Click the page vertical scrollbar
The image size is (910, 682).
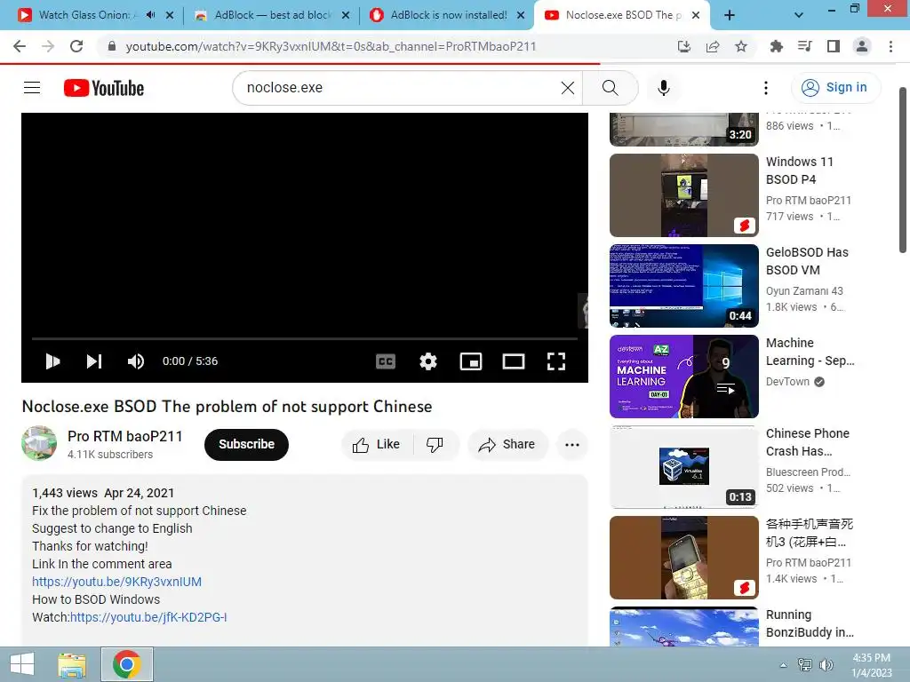(x=903, y=170)
